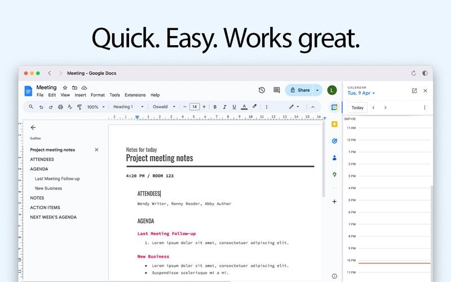Open version history clock icon

tap(262, 90)
